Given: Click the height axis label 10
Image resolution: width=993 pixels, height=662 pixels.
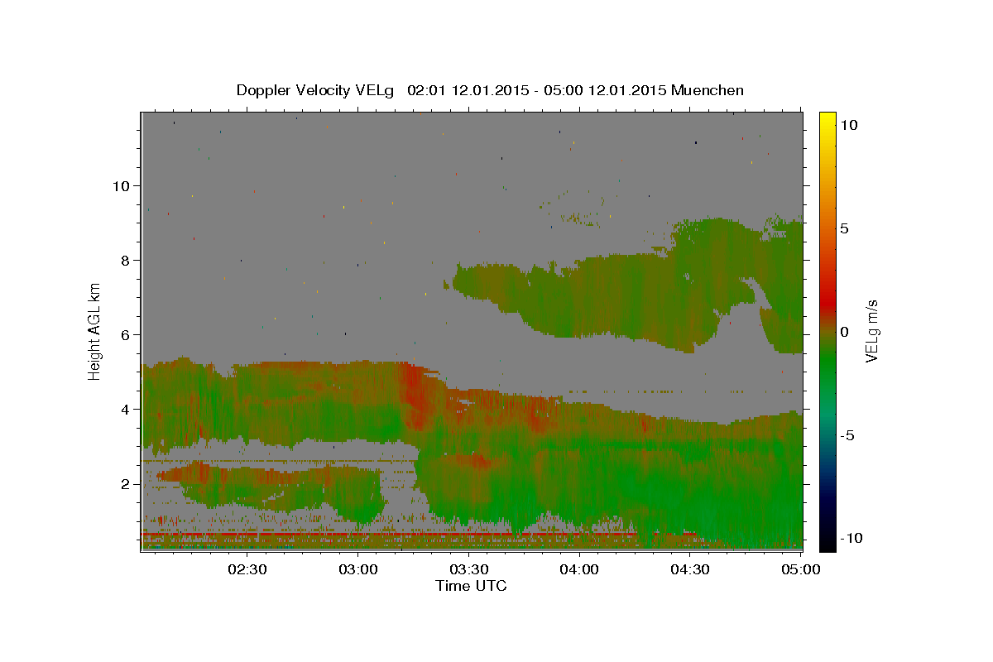Looking at the screenshot, I should (x=121, y=186).
